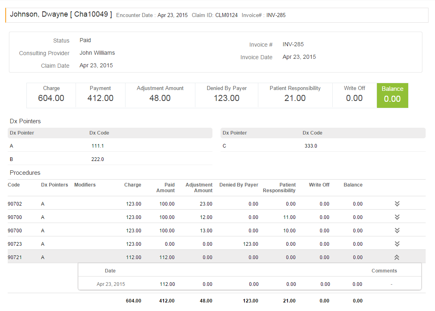Select the Charge summary tile showing 604.00

pyautogui.click(x=51, y=95)
